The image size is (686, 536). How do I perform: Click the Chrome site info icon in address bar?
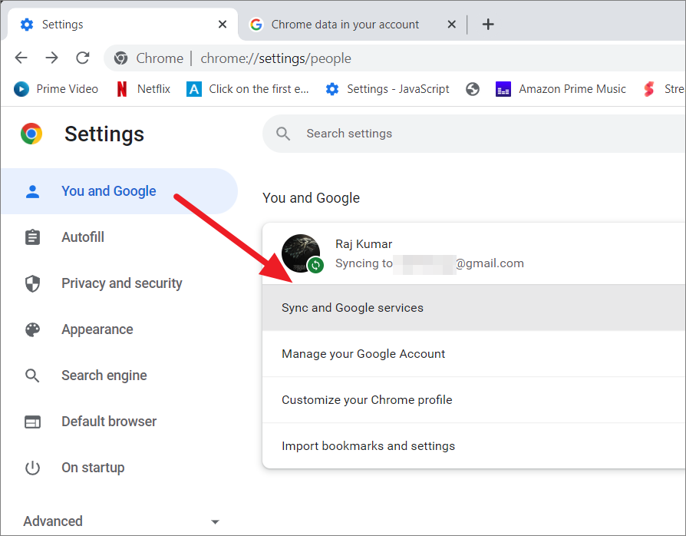[x=120, y=58]
